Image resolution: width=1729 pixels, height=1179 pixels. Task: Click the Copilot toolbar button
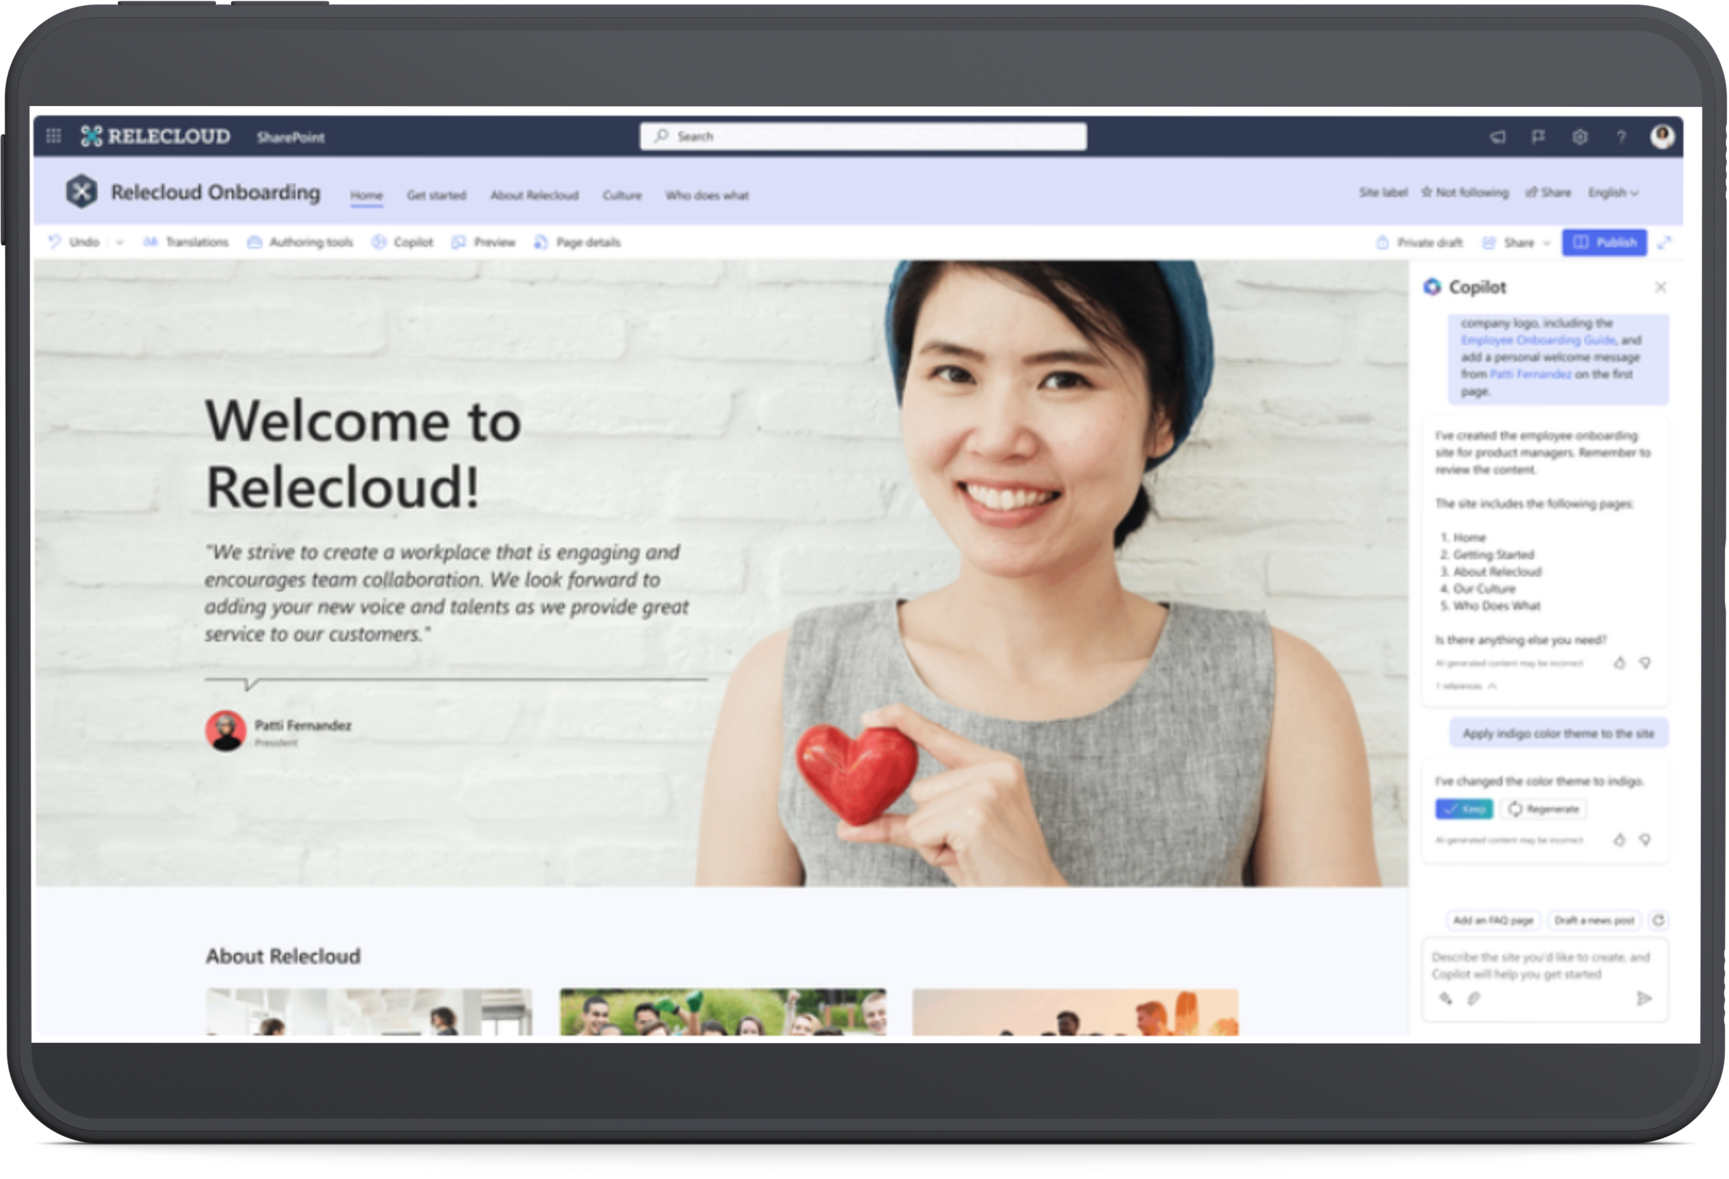pos(403,242)
